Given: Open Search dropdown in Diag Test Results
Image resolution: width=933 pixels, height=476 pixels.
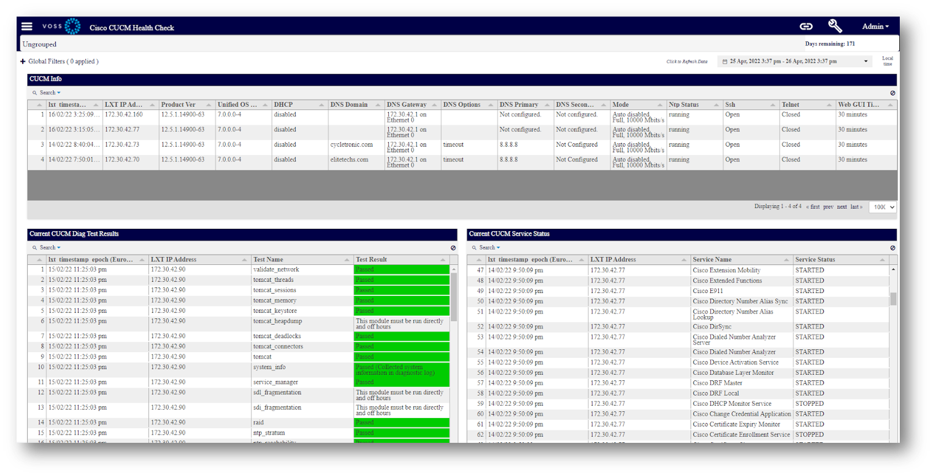Looking at the screenshot, I should (x=50, y=248).
